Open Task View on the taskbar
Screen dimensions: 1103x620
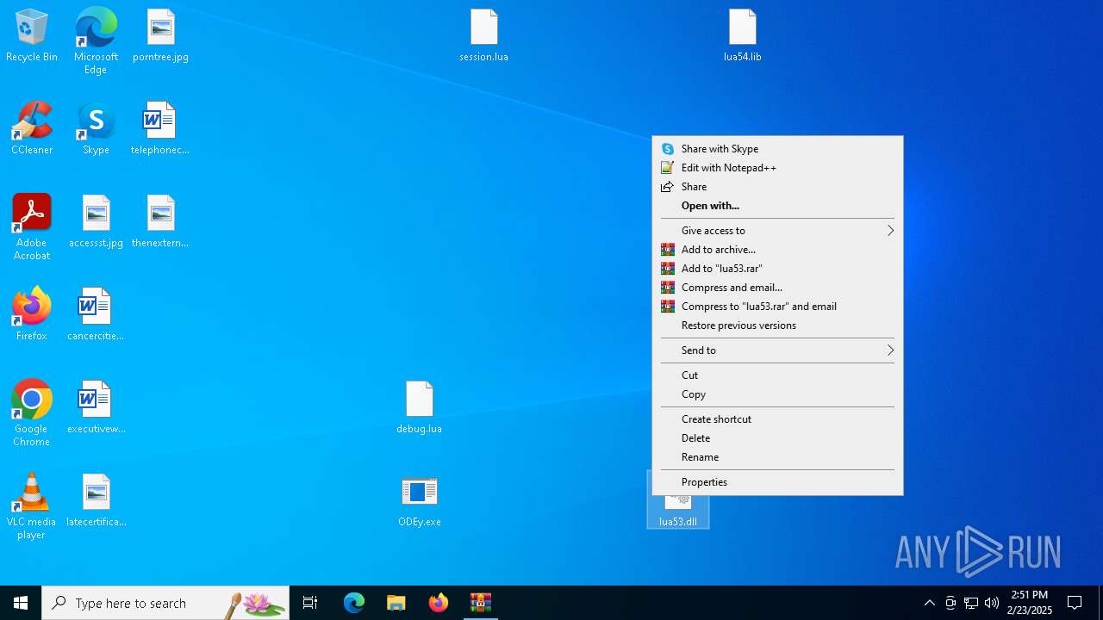[x=310, y=603]
